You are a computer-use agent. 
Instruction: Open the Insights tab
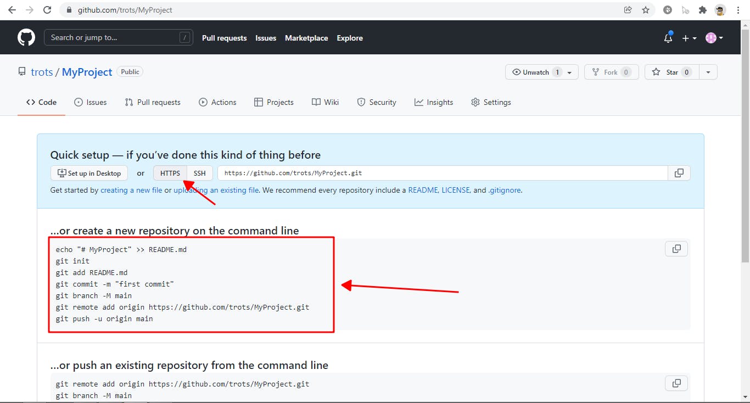point(434,102)
